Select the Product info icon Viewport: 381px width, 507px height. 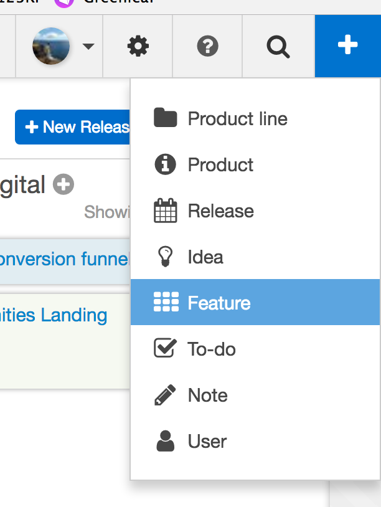165,164
